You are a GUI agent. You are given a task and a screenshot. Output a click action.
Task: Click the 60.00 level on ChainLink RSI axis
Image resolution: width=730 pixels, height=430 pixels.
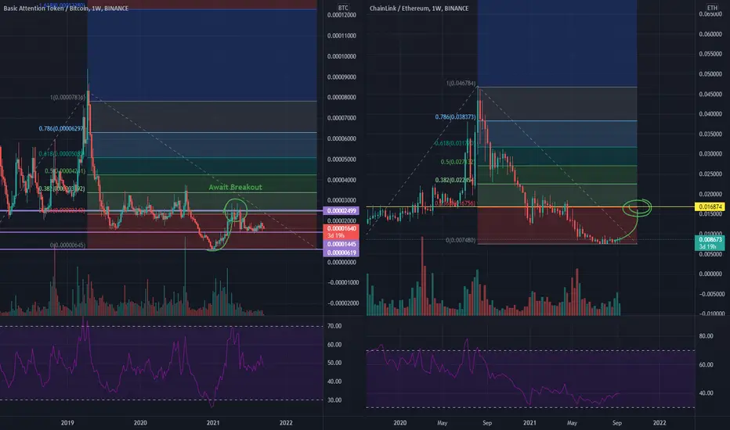706,364
